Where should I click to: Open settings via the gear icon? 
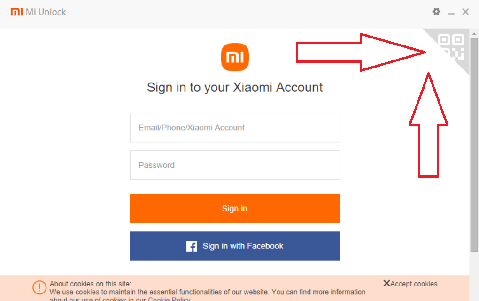point(436,12)
